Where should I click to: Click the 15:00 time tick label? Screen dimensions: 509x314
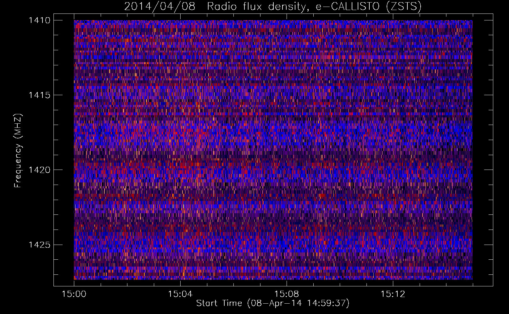pos(74,294)
